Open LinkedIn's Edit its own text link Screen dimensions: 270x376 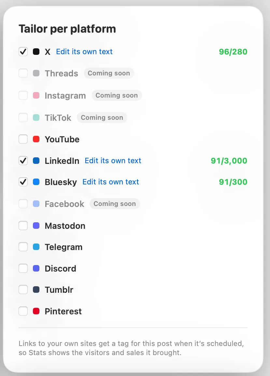(113, 161)
